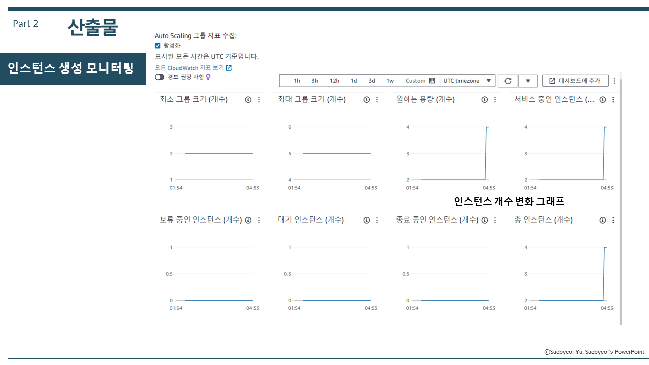Open options menu for 서비스 중인 인스턴스 chart

point(614,100)
